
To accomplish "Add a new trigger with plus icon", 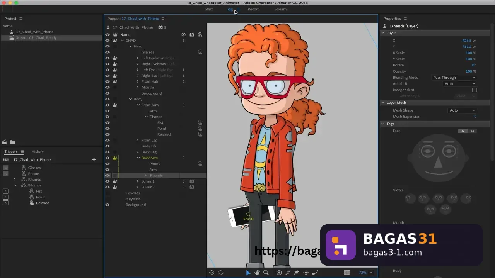I will 94,159.
